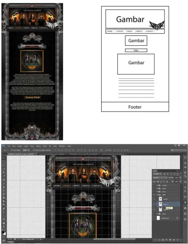Click the Add layer style fx icon
This screenshot has width=188, height=244.
(159, 240)
